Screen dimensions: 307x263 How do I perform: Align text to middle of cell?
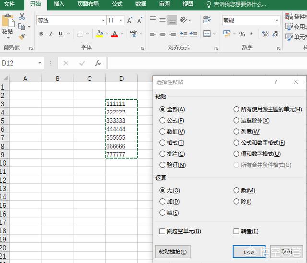[x=163, y=20]
